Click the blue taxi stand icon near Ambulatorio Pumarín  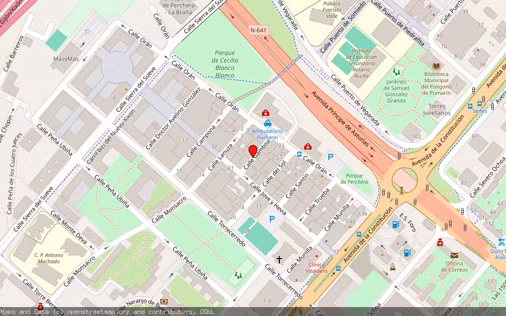click(268, 123)
